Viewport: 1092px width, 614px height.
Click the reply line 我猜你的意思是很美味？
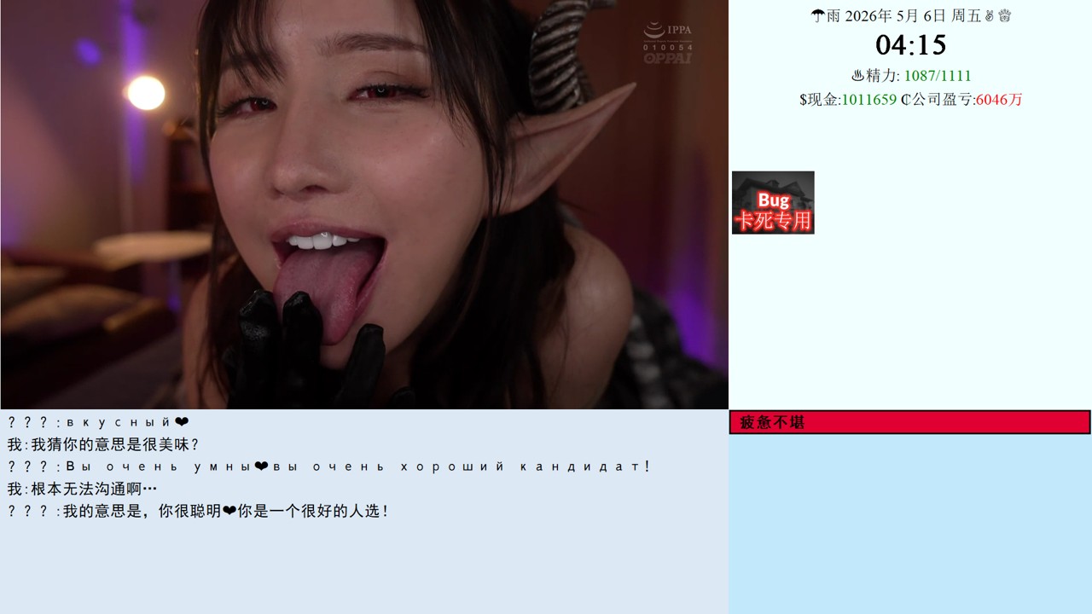coord(104,444)
